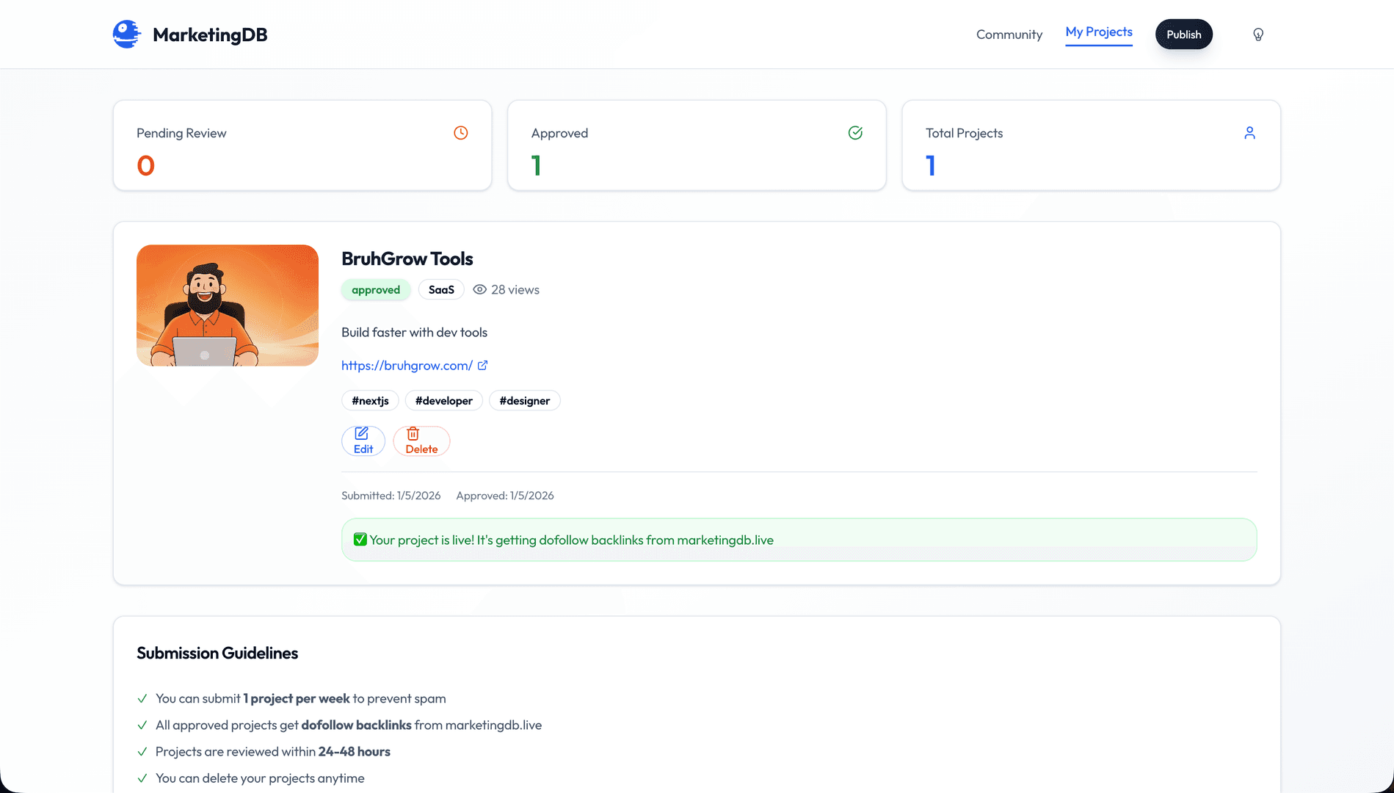Click the pencil icon inside the Edit button
The width and height of the screenshot is (1394, 793).
point(362,434)
